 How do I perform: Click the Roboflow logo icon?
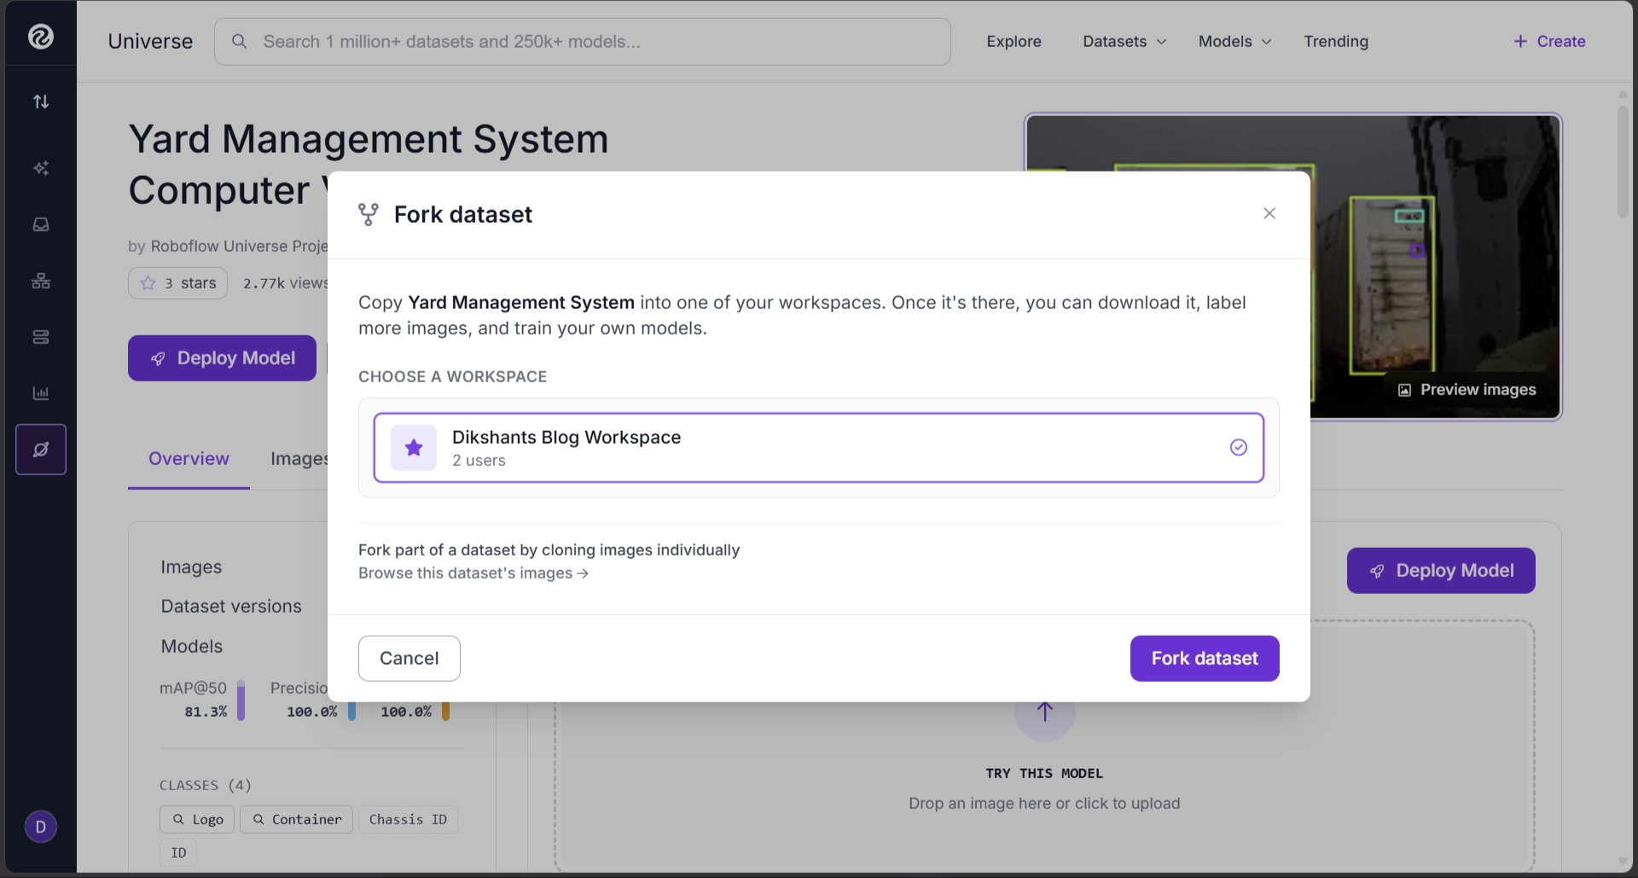[41, 37]
